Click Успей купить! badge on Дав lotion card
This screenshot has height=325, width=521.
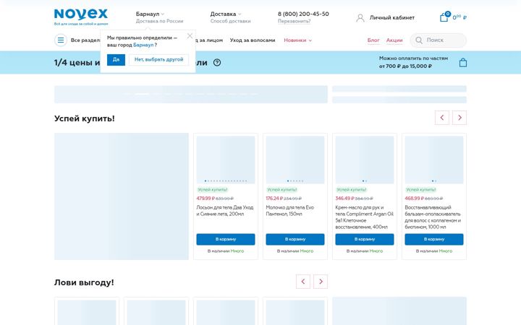[212, 190]
